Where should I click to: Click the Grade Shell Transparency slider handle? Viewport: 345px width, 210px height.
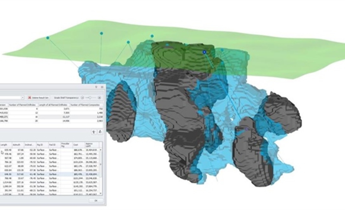pyautogui.click(x=90, y=98)
